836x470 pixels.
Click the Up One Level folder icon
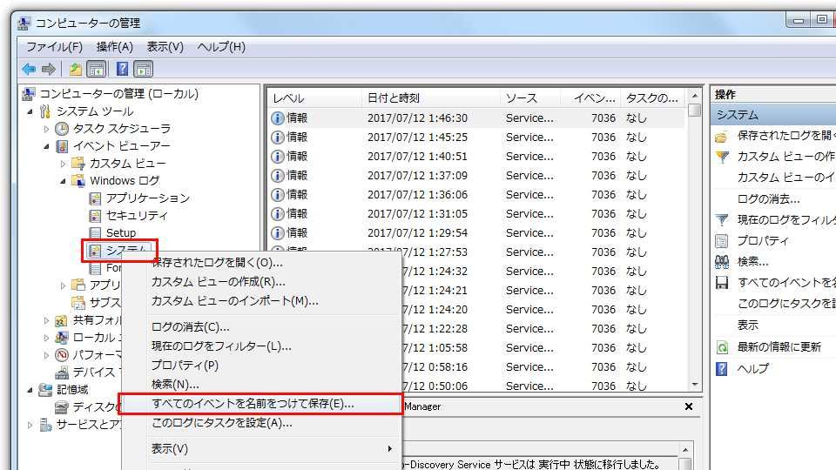[x=77, y=70]
